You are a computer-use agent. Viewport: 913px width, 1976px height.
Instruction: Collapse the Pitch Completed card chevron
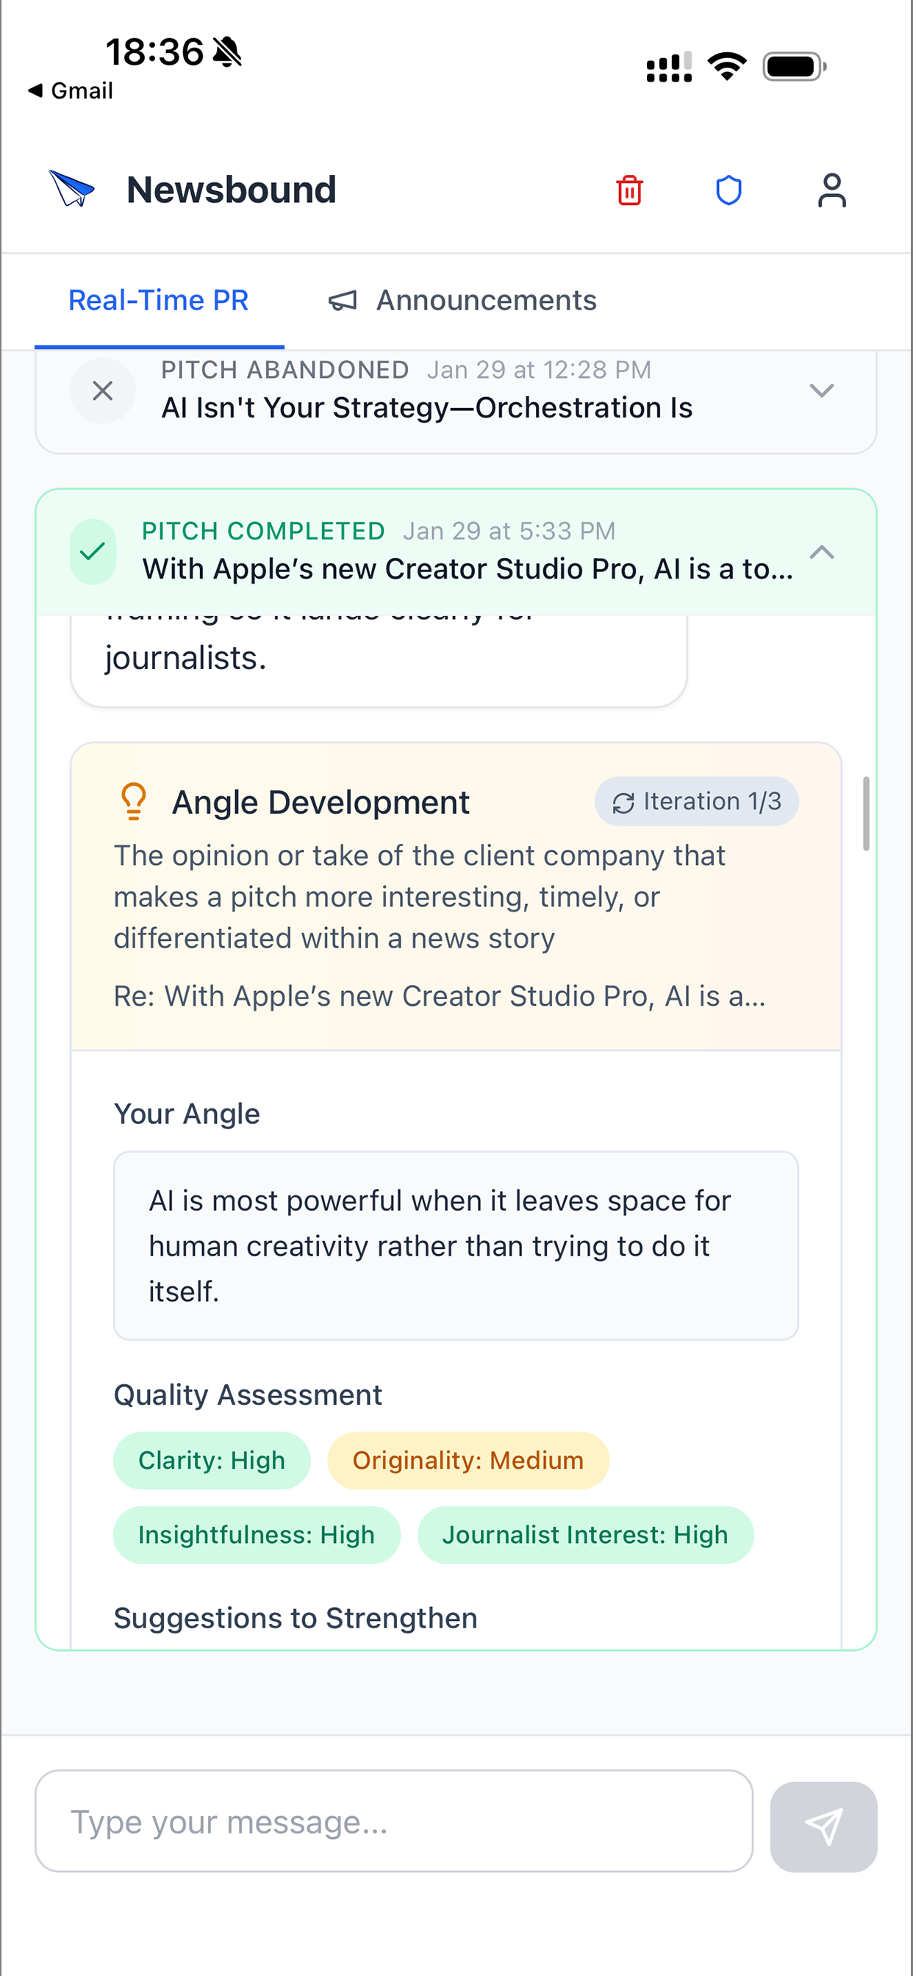pyautogui.click(x=822, y=552)
